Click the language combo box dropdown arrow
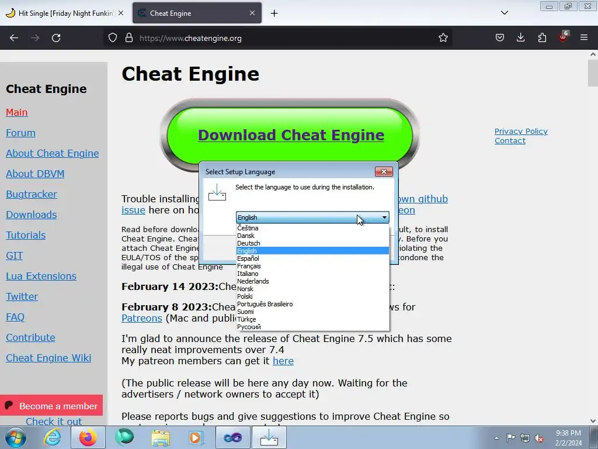The width and height of the screenshot is (598, 449). pyautogui.click(x=384, y=217)
